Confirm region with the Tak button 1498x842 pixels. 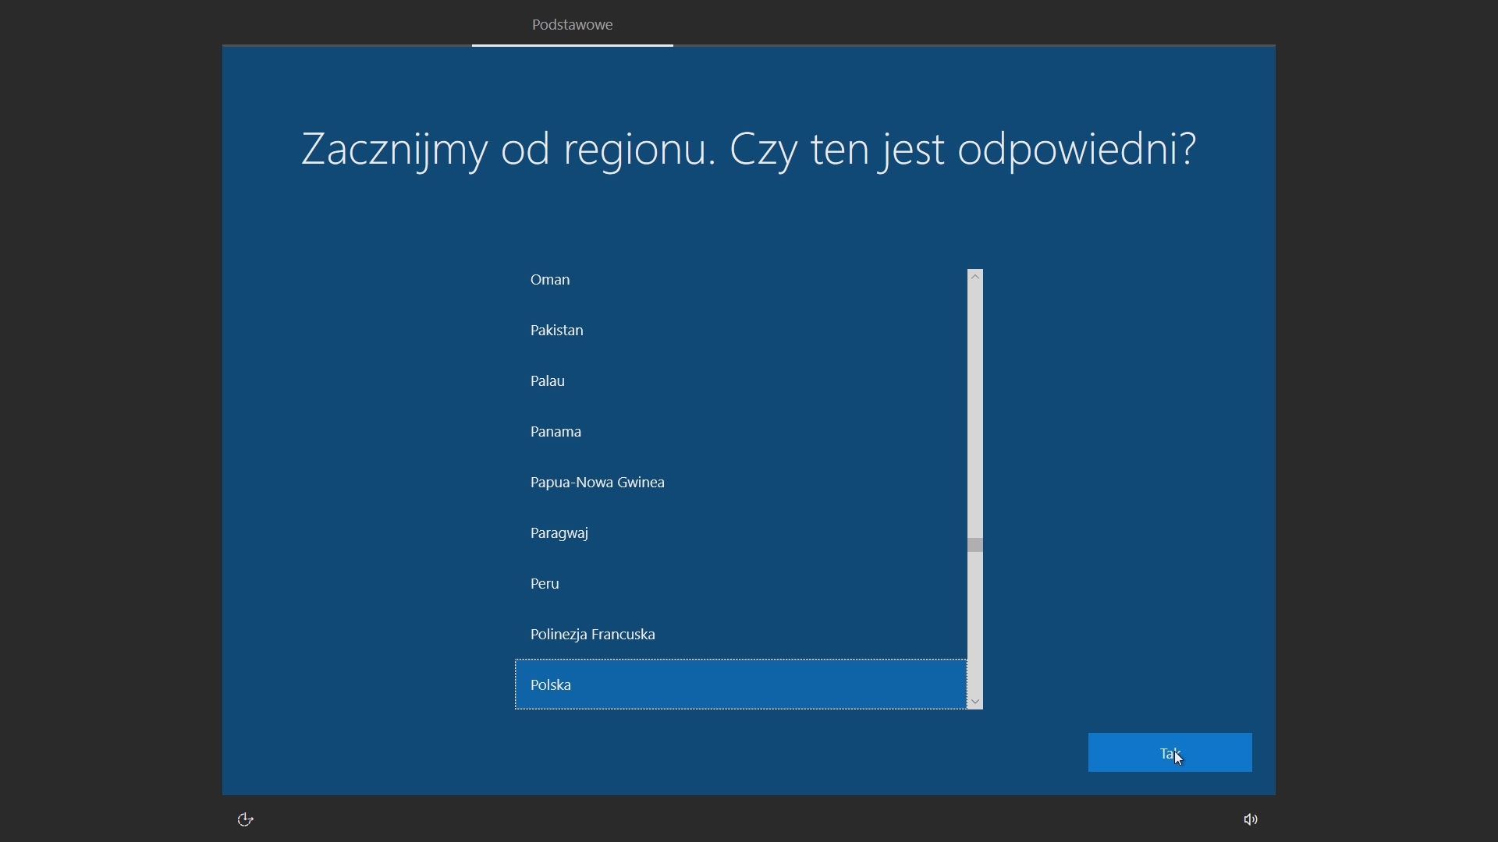point(1170,752)
